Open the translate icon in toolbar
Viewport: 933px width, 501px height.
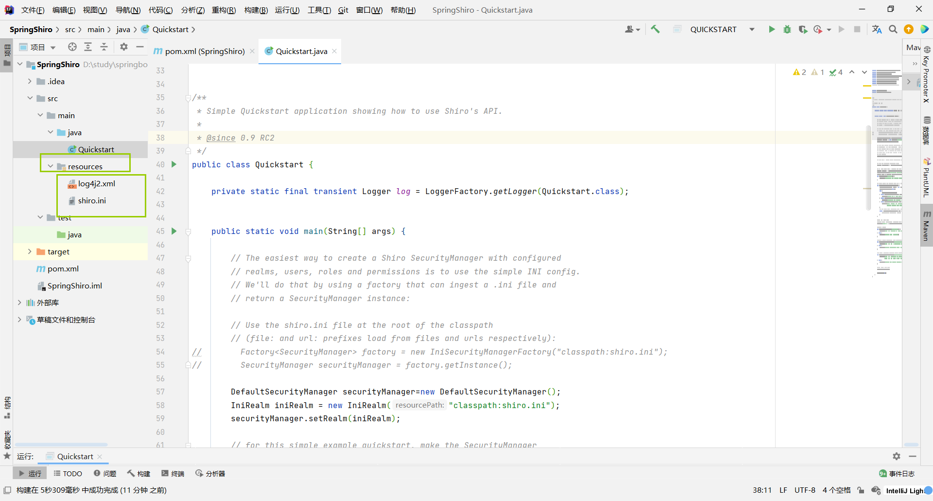click(877, 29)
